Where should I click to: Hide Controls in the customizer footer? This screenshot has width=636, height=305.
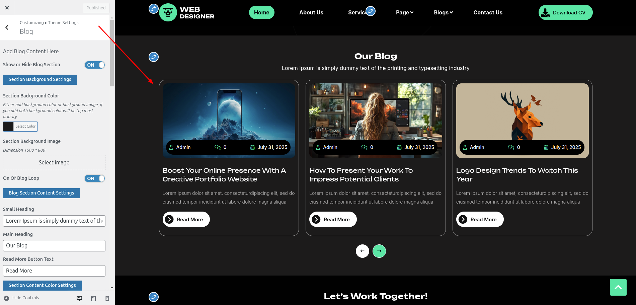(21, 298)
